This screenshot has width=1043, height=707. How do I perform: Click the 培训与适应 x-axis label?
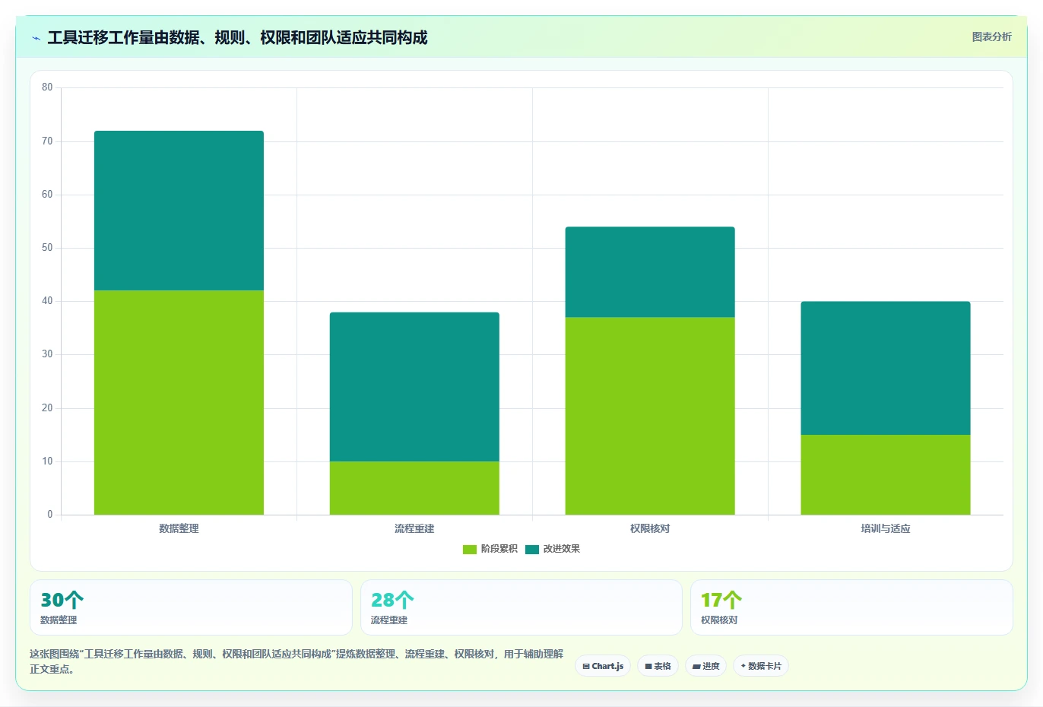tap(886, 528)
